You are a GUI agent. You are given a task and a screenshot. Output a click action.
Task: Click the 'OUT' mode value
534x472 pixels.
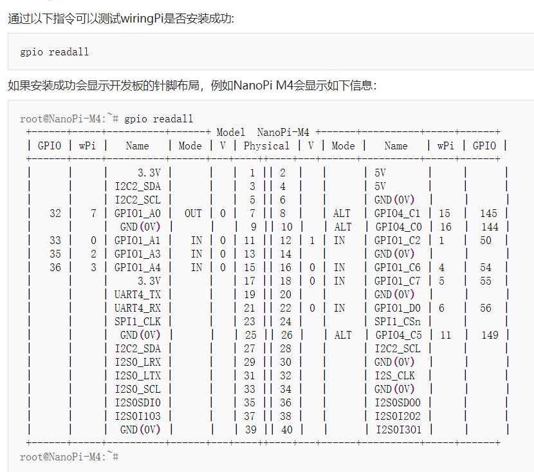pos(193,213)
